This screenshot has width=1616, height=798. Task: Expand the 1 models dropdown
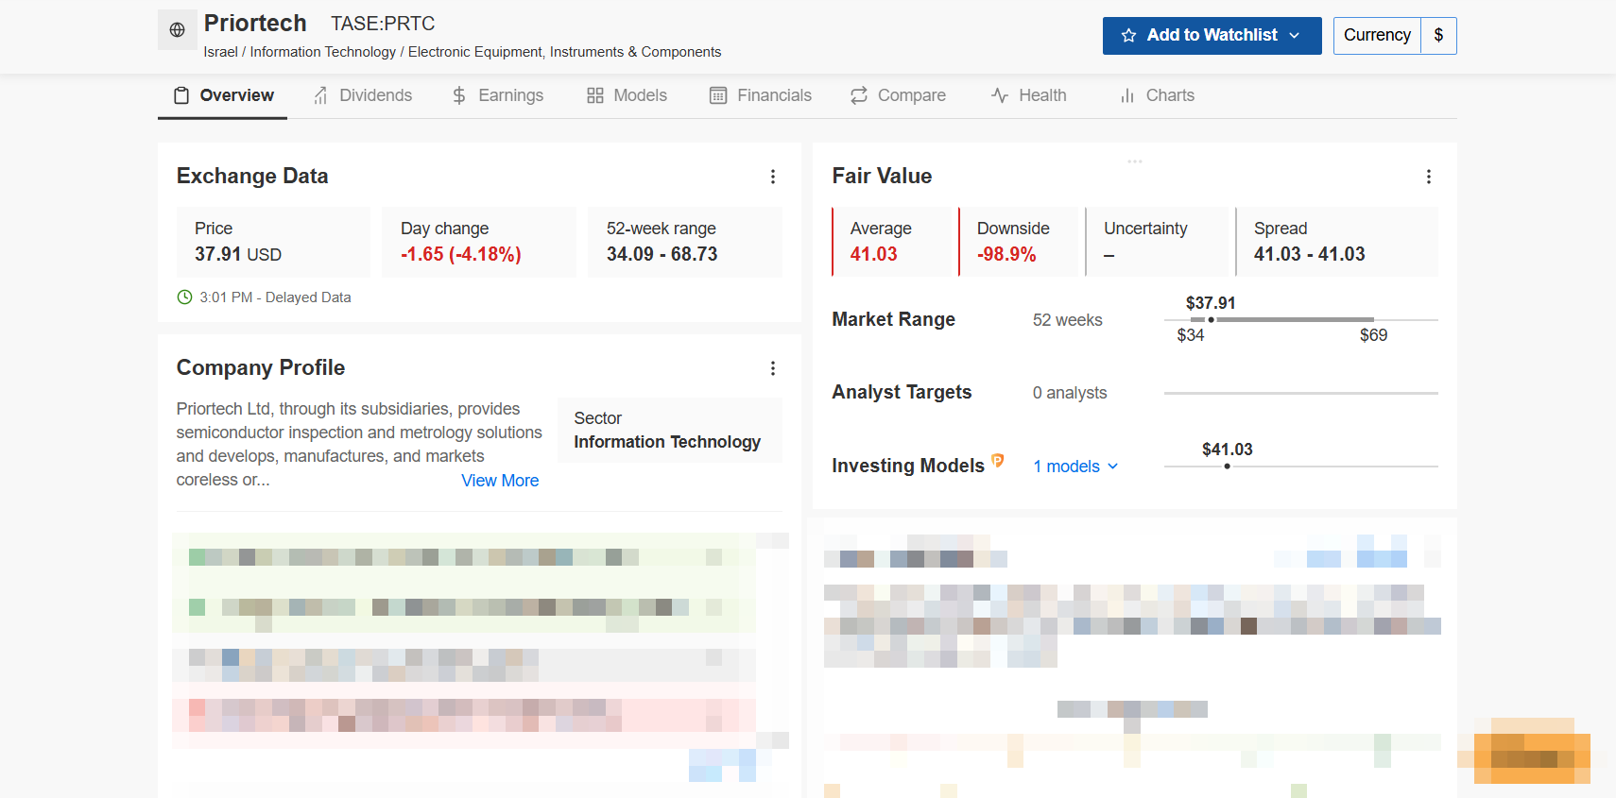point(1075,467)
